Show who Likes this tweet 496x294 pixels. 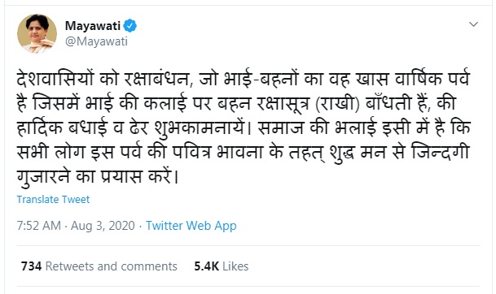point(235,266)
